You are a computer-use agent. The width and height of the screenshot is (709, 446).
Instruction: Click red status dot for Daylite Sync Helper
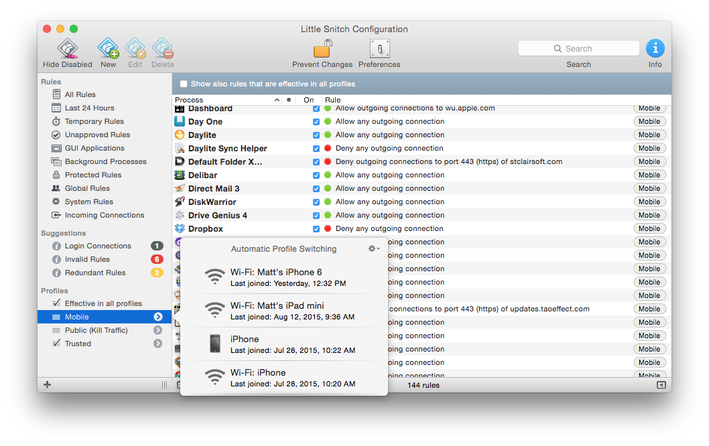pos(328,148)
